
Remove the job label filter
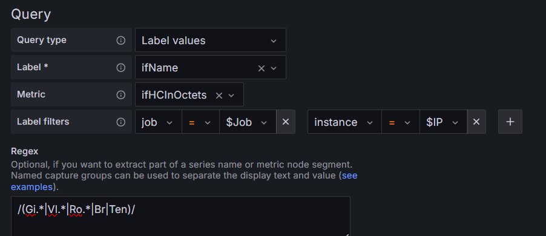[286, 122]
